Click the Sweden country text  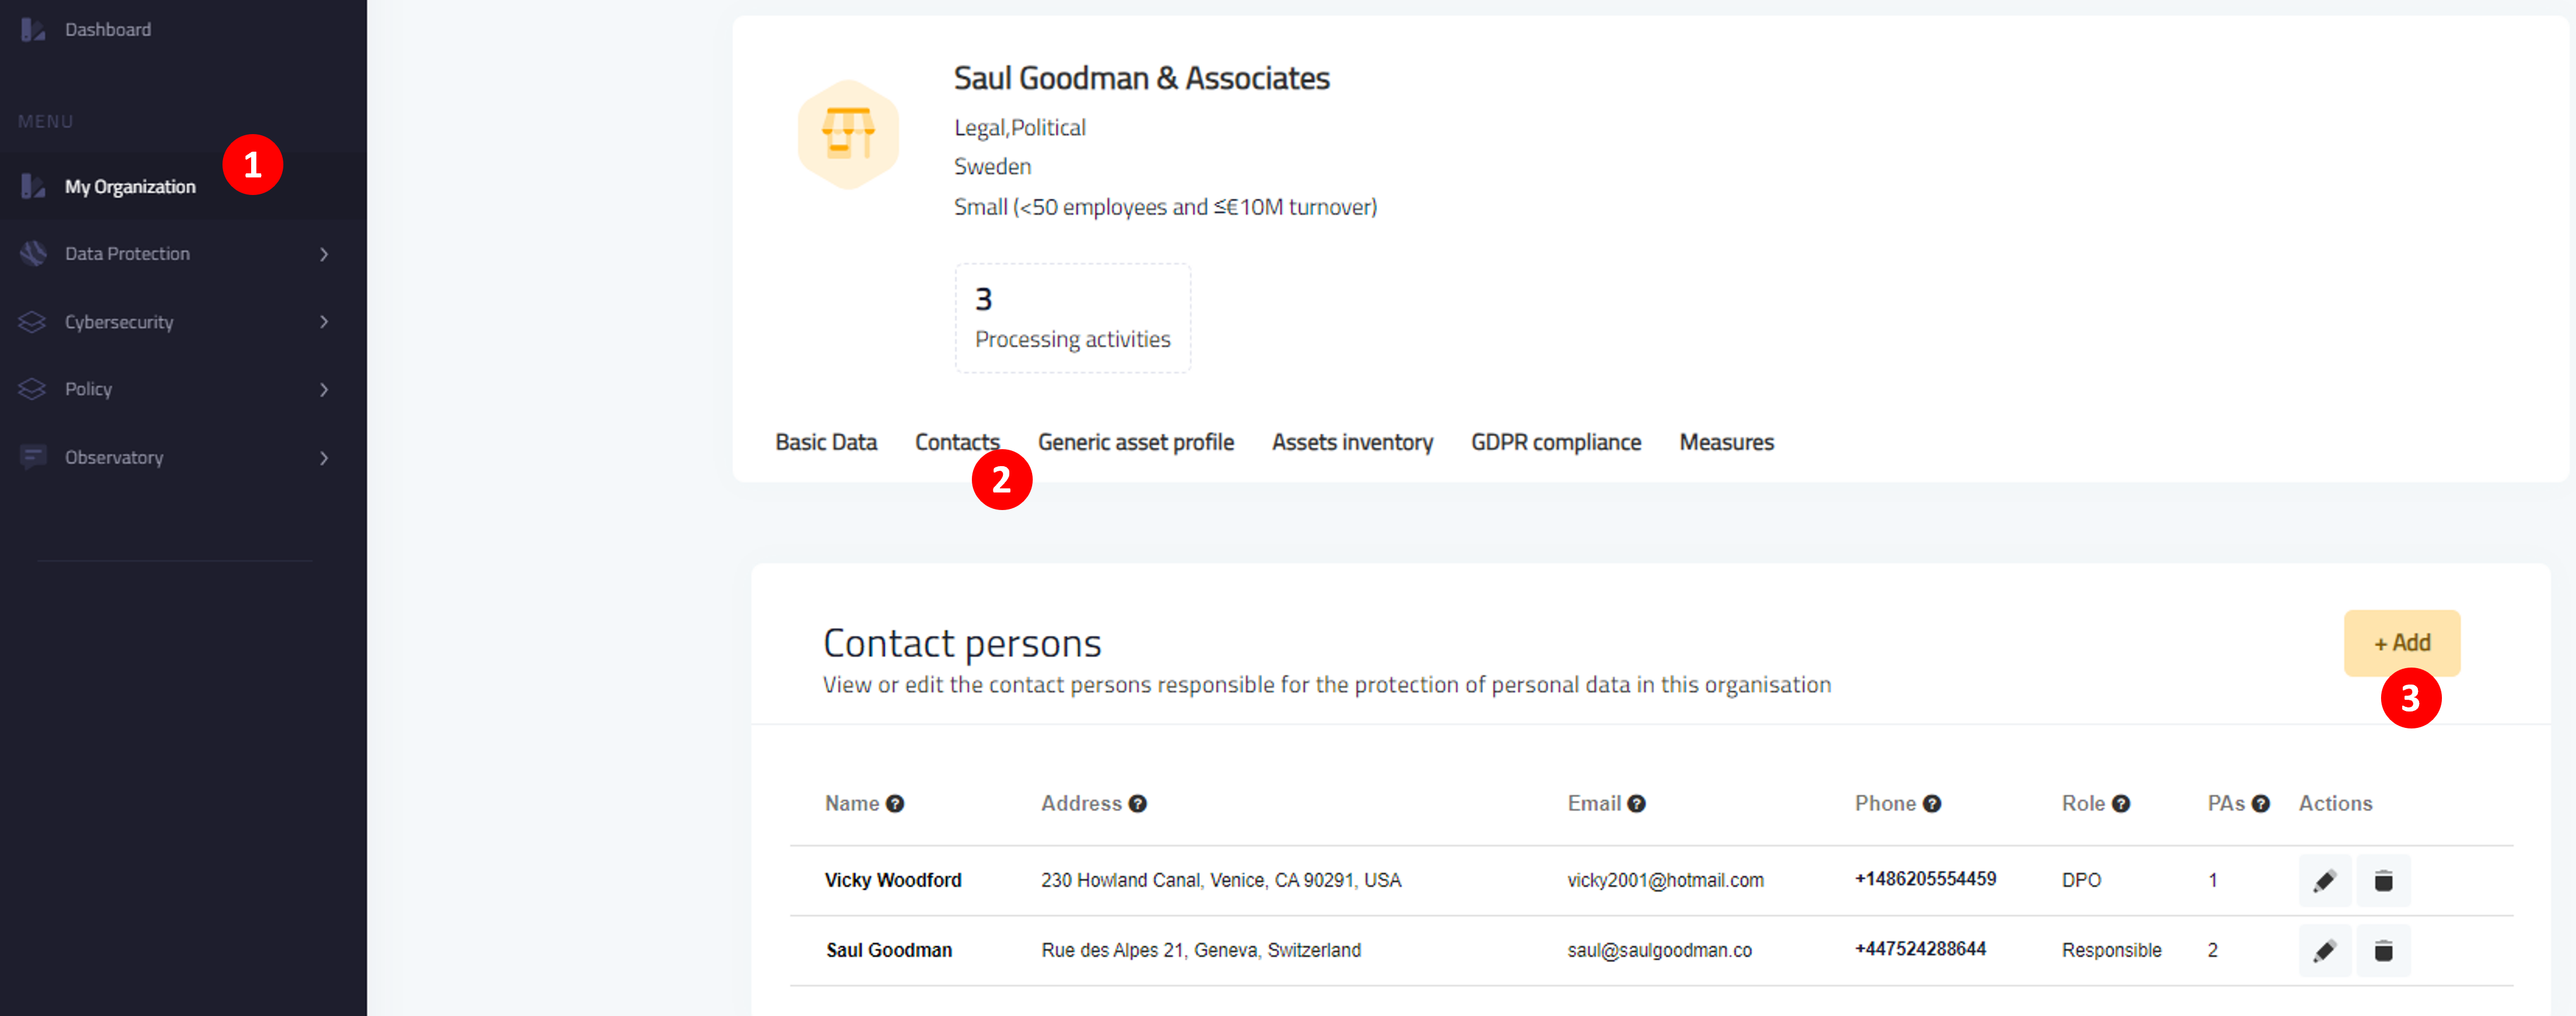tap(992, 167)
